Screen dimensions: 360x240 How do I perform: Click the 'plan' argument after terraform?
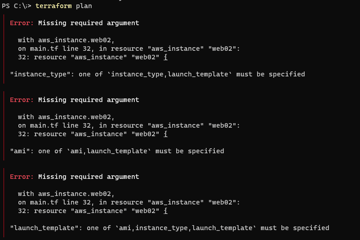pyautogui.click(x=84, y=6)
